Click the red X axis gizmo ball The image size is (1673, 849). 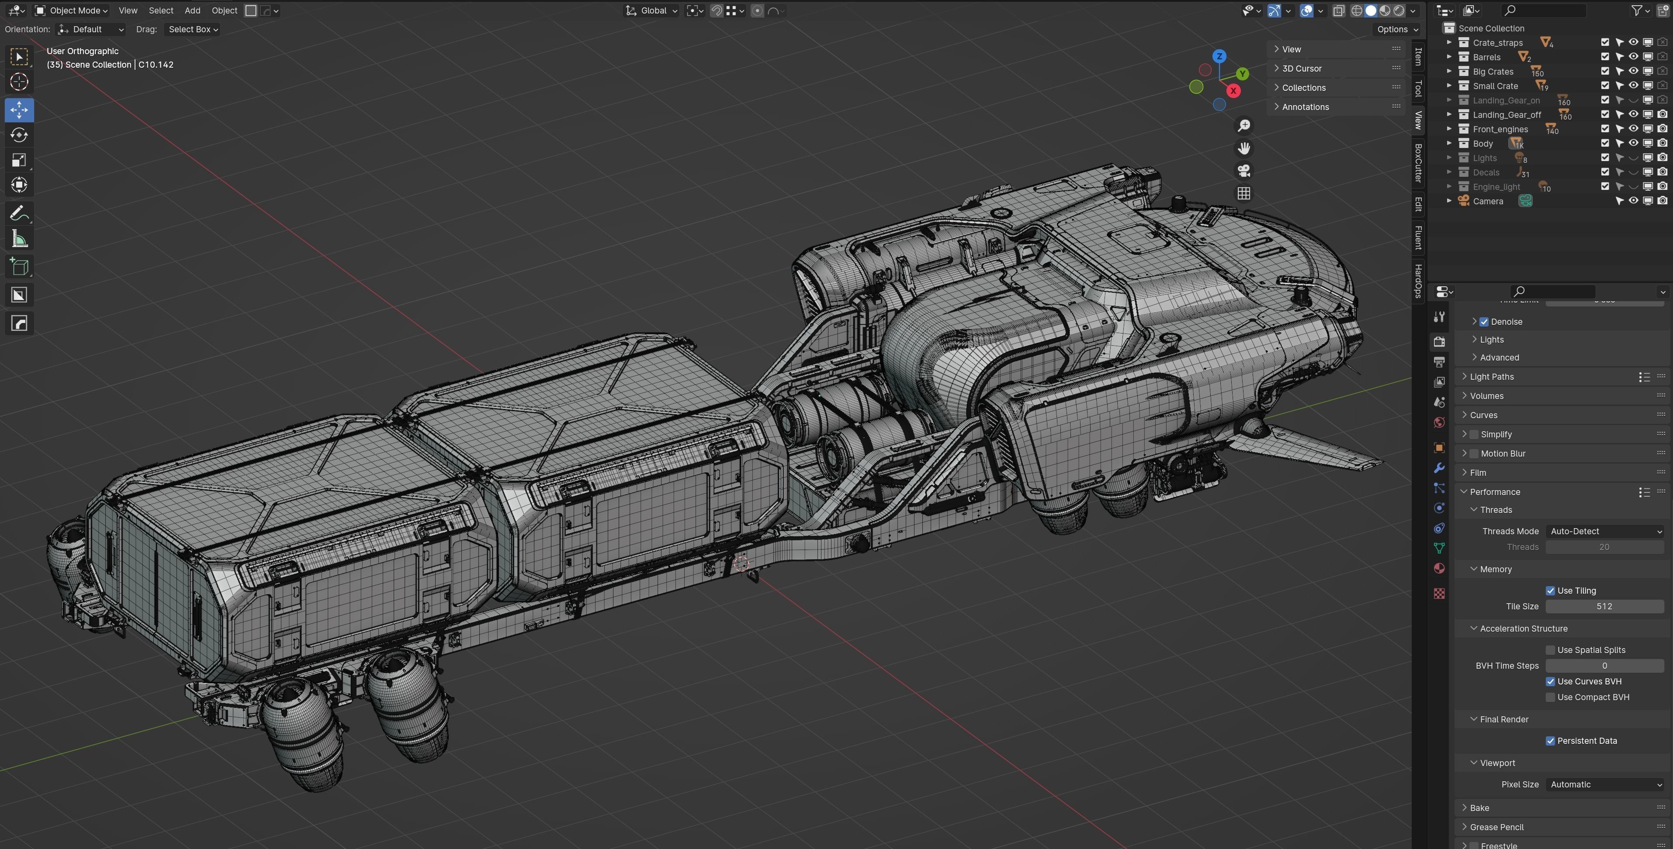tap(1233, 91)
